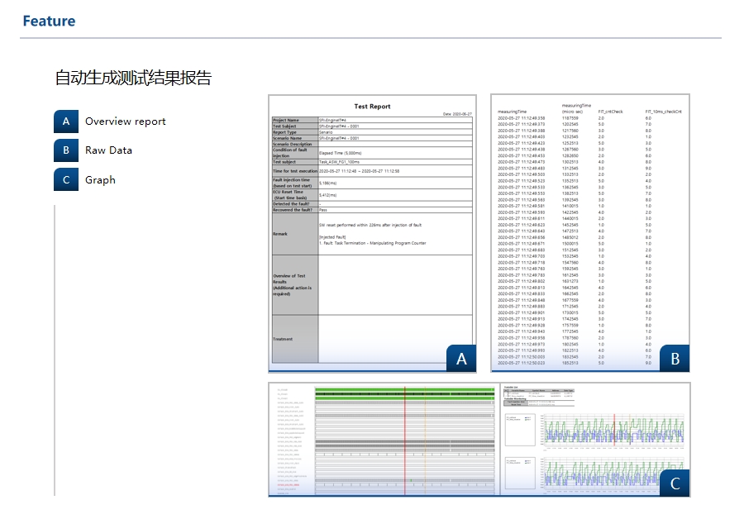Open the waveform charts thumbnail
The image size is (744, 524).
595,439
